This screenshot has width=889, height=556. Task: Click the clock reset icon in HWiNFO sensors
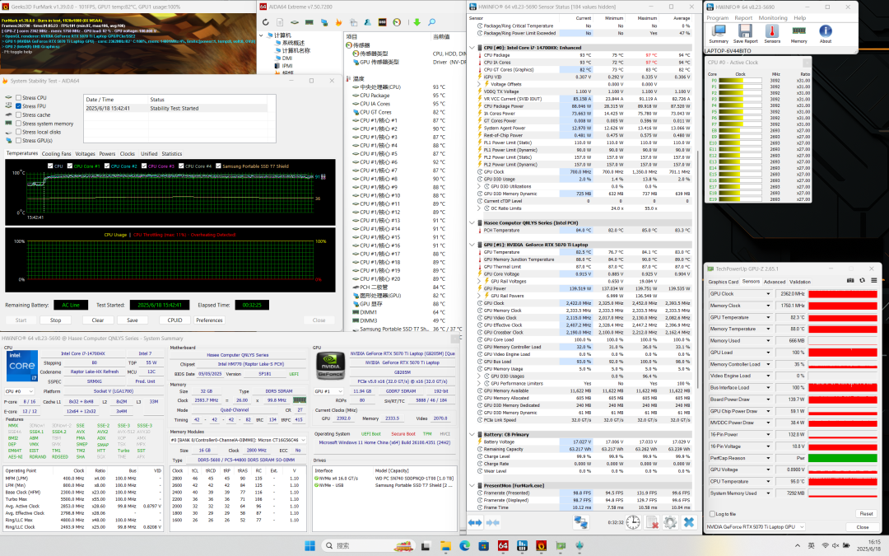tap(633, 522)
